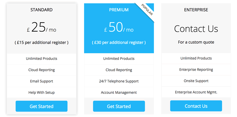Click the Contact Us button for Enterprise
Screen dimensions: 237x117
coord(196,106)
